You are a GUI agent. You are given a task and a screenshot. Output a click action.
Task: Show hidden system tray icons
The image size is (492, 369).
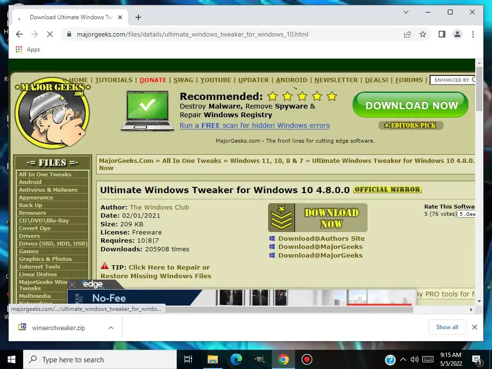tap(403, 359)
